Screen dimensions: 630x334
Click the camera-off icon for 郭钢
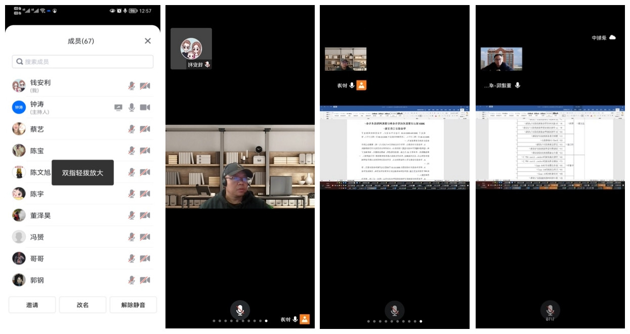click(145, 280)
